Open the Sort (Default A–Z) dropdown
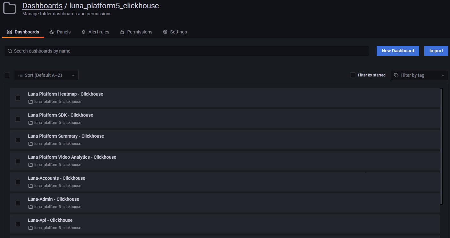Screen dimensions: 450x238 coord(47,75)
